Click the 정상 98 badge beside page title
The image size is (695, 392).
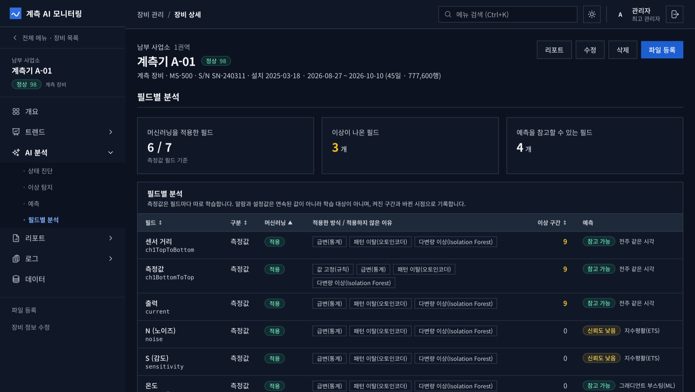pyautogui.click(x=216, y=61)
